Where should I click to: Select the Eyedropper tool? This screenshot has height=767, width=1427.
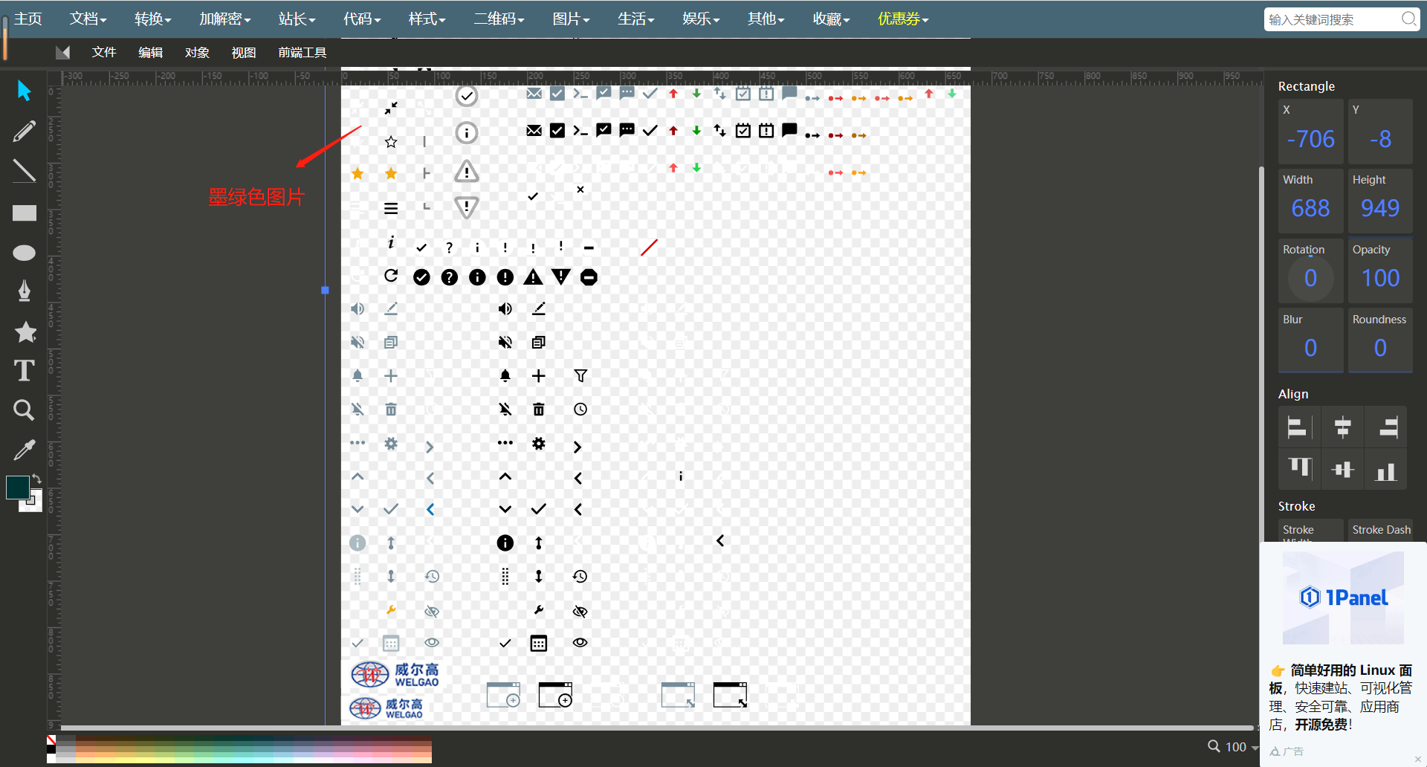pos(24,450)
